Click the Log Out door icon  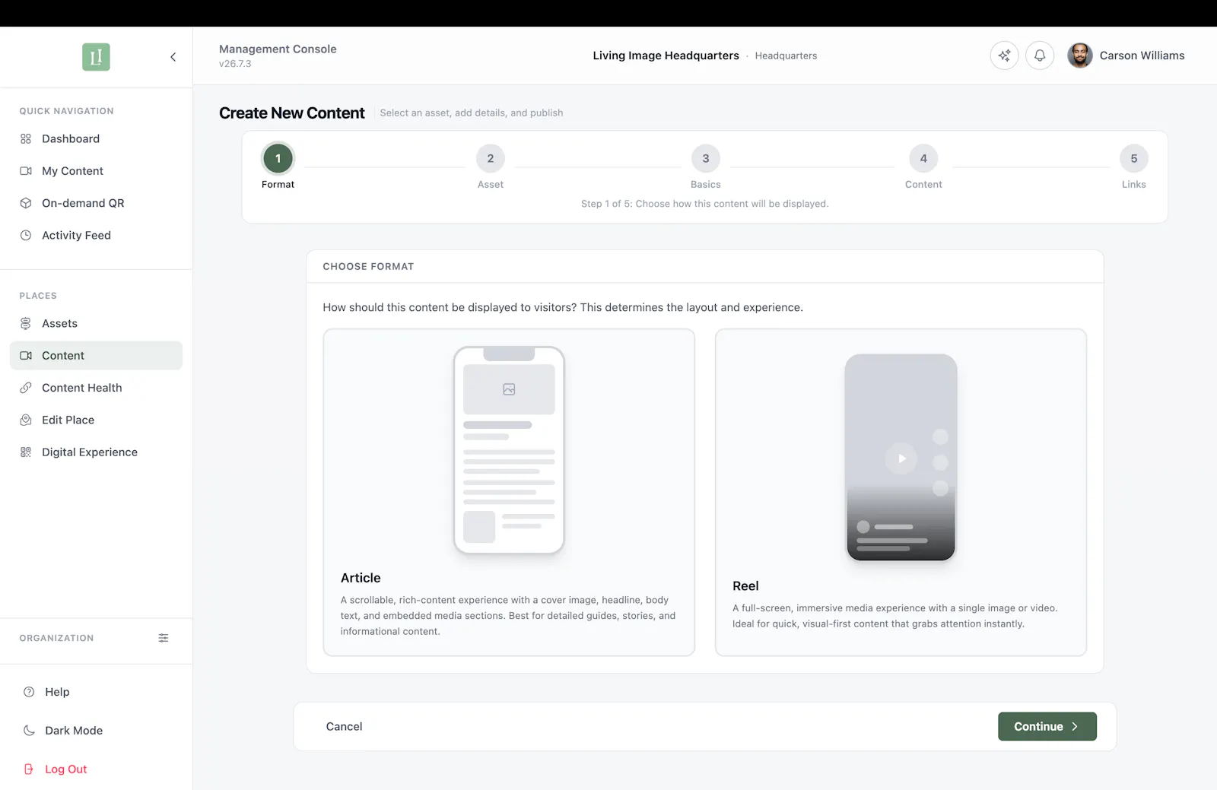29,769
